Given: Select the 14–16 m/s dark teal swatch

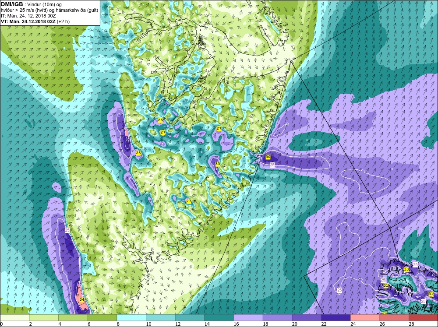Looking at the screenshot, I should point(219,318).
